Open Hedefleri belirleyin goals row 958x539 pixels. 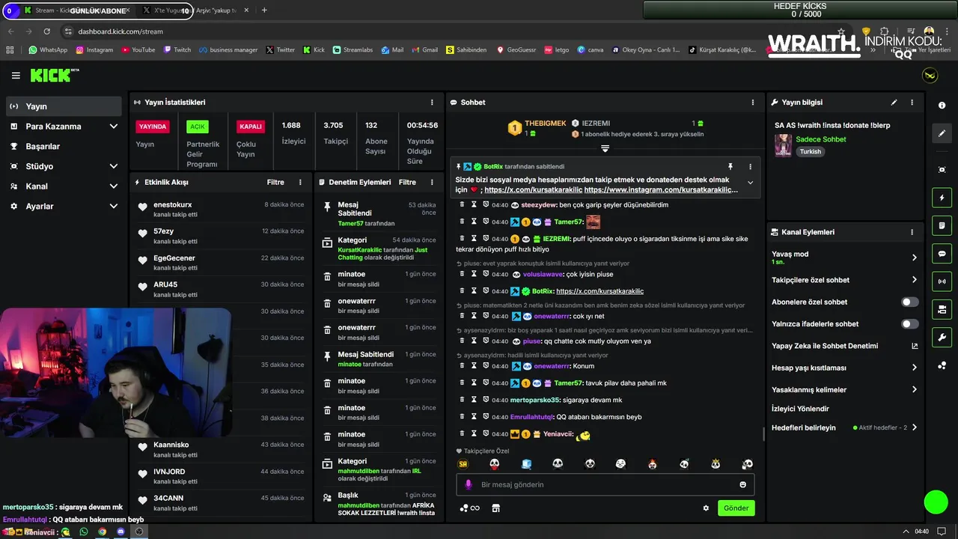(844, 428)
